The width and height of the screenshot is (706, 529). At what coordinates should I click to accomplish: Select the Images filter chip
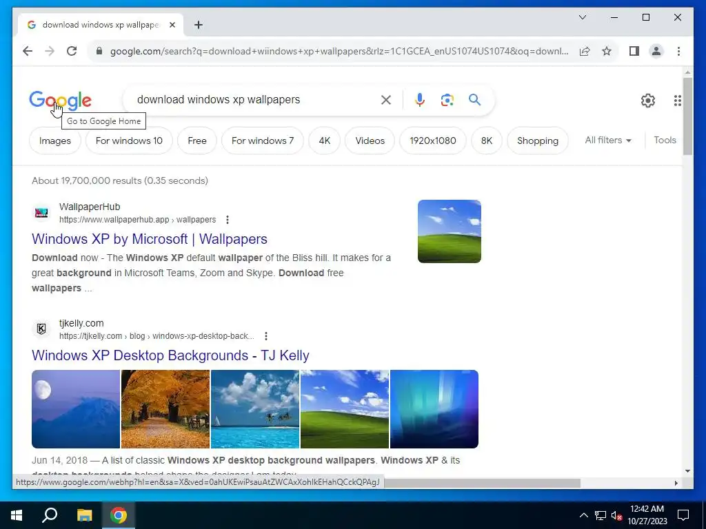pos(55,141)
